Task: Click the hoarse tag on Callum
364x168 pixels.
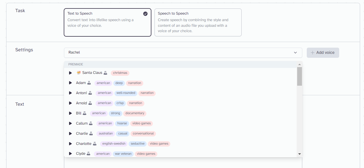Action: click(x=122, y=123)
